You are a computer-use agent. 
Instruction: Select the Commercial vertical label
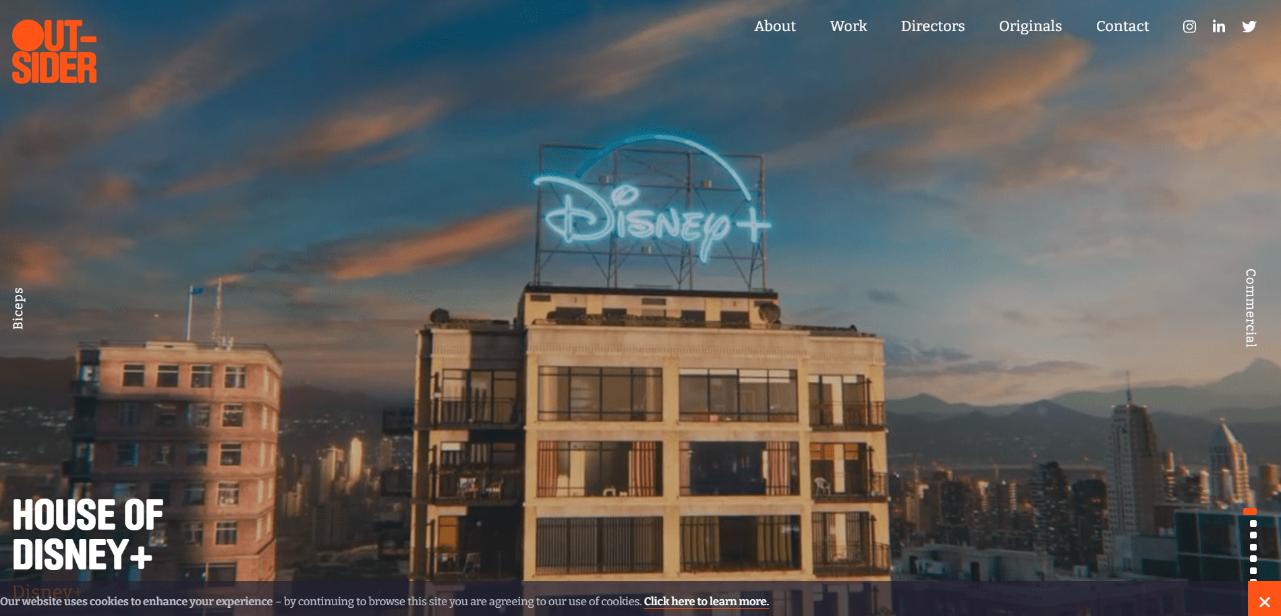coord(1251,308)
